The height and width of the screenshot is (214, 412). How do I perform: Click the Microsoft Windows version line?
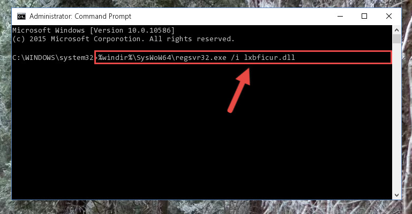[93, 30]
